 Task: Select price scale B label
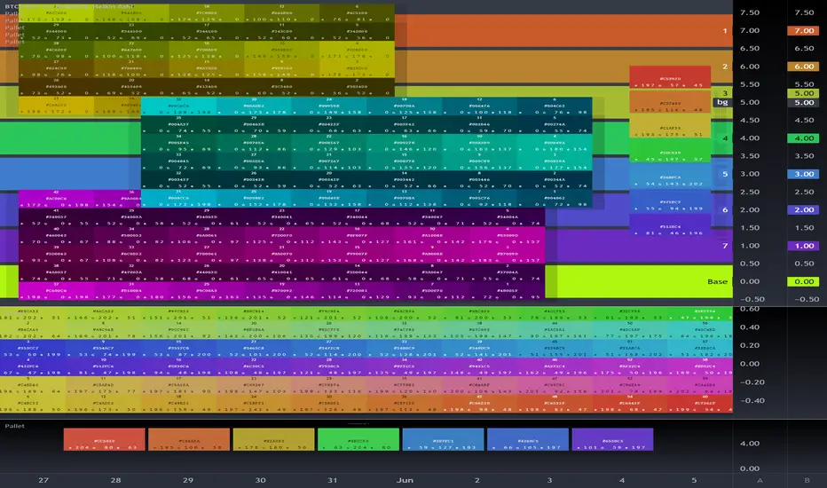[x=807, y=480]
